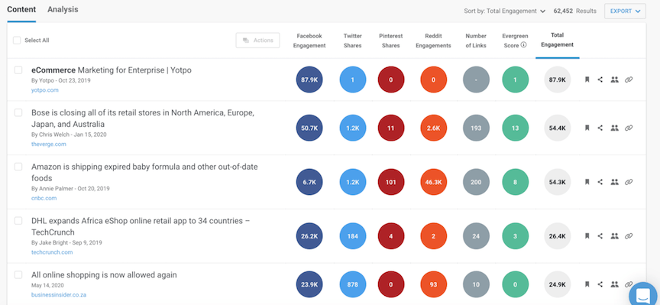This screenshot has height=305, width=660.
Task: Bookmark the Yotpo eCommerce Marketing article
Action: point(587,79)
